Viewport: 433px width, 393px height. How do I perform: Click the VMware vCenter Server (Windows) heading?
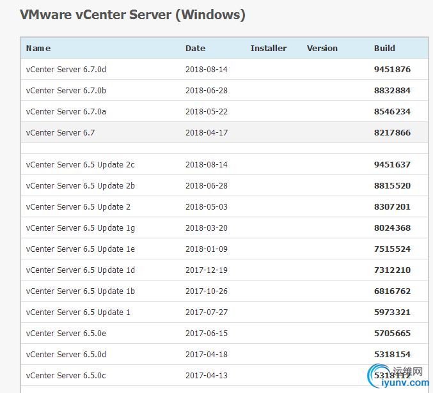132,15
